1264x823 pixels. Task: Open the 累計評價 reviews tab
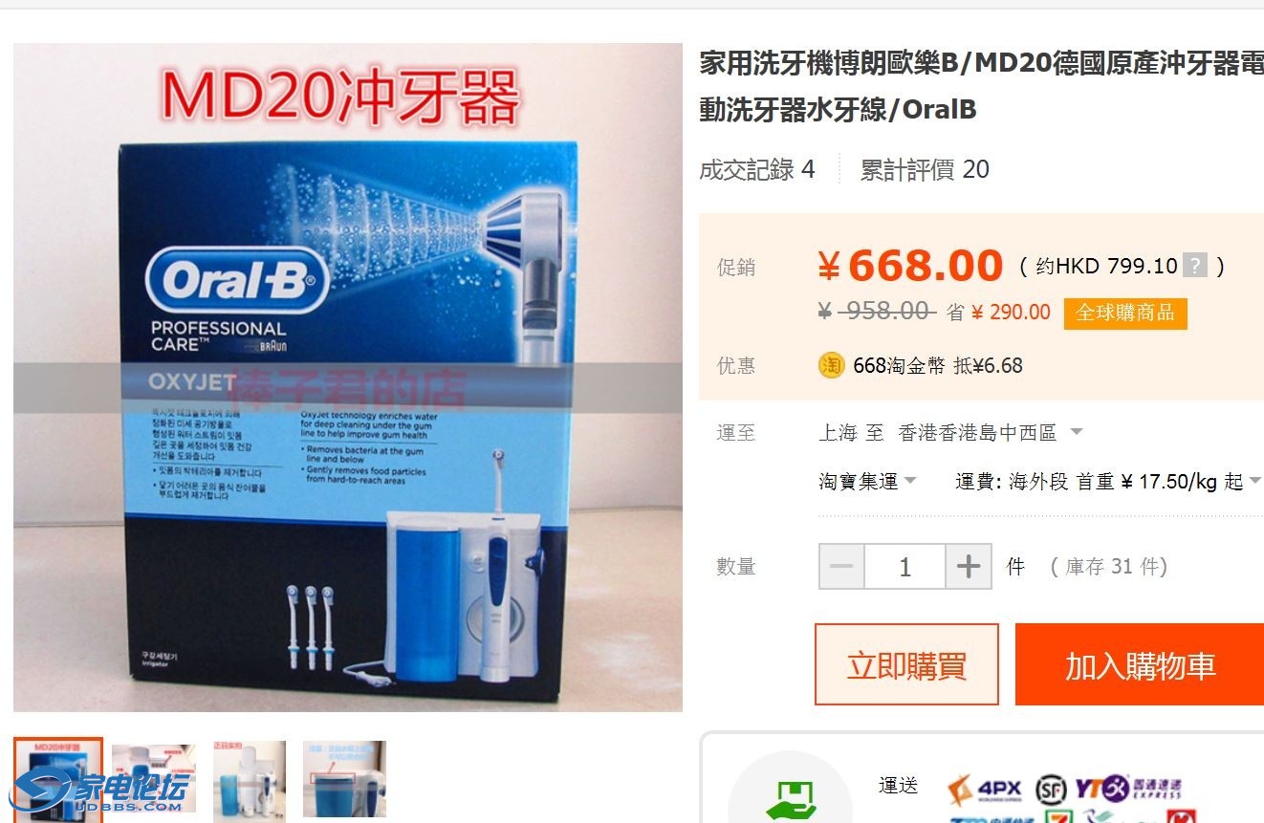[x=925, y=170]
